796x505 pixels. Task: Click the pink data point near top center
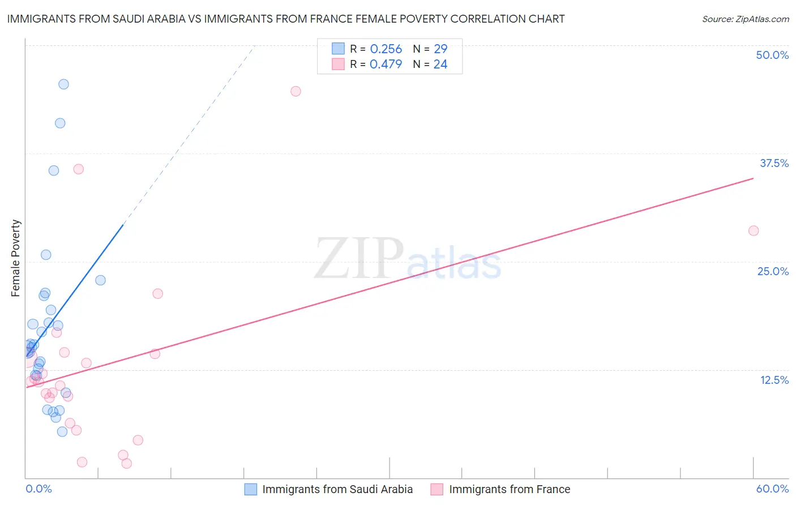(296, 91)
